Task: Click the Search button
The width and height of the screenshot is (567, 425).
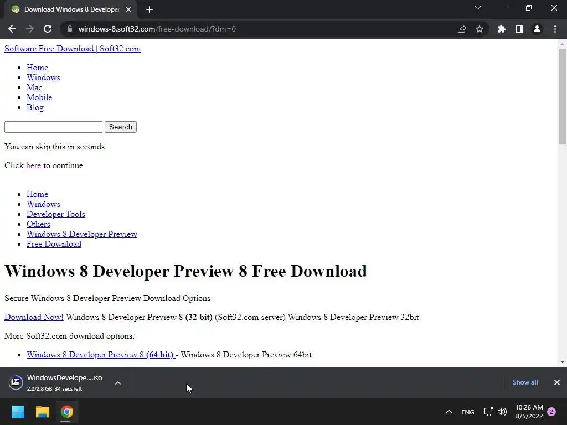Action: 121,127
